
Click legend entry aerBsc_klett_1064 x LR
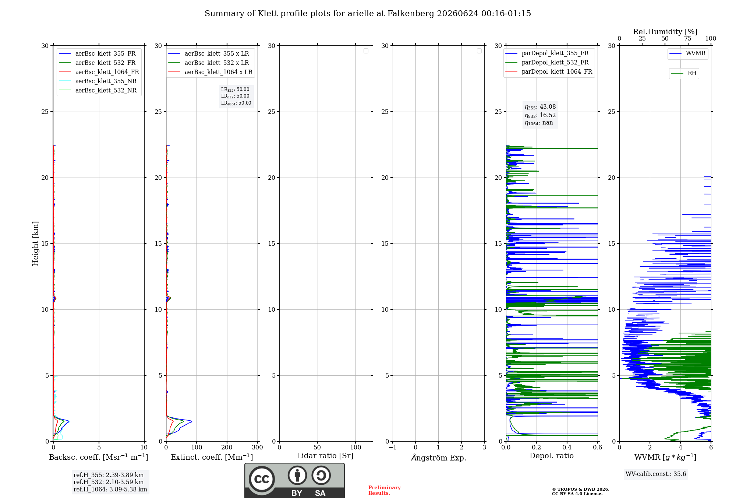tap(210, 72)
